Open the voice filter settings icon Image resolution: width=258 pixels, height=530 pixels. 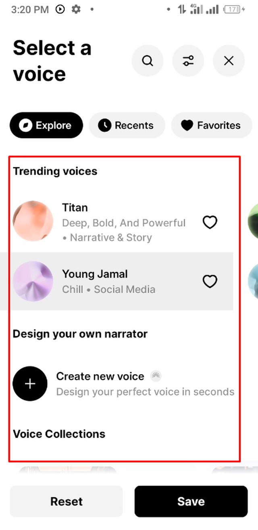pos(188,61)
